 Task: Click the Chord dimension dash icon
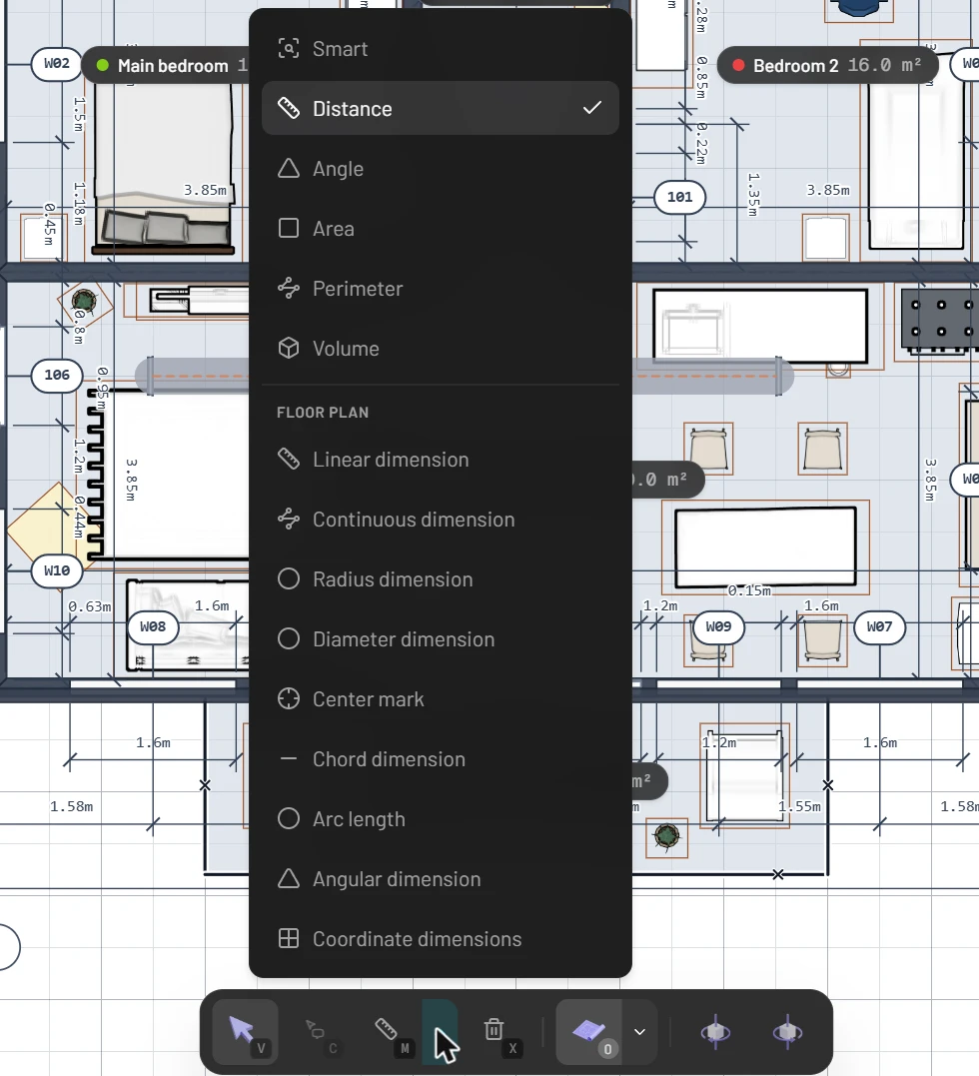click(289, 759)
